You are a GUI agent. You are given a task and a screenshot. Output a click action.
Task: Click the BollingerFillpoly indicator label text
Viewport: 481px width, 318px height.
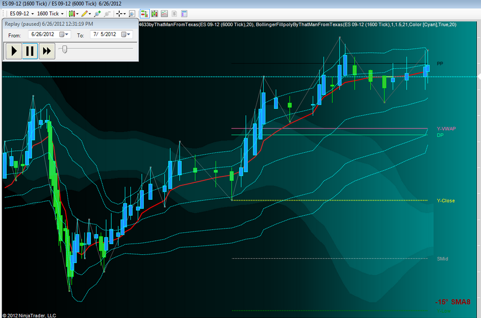point(356,25)
